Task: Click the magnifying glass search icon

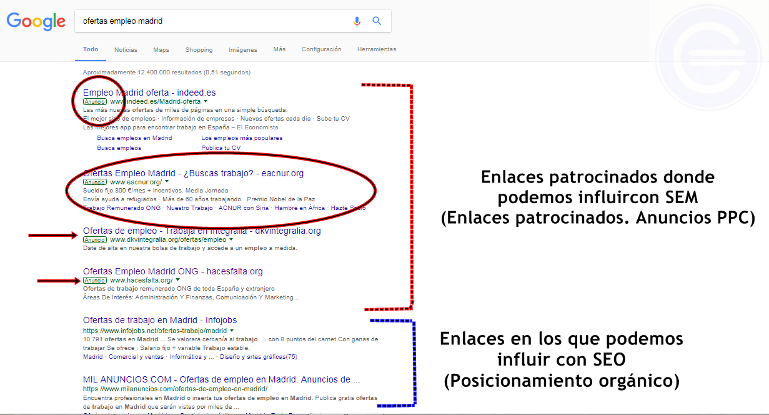Action: (377, 21)
